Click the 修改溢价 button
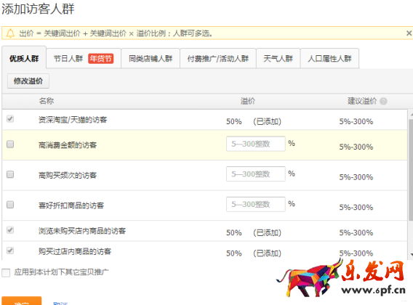Screen dimensions: 413x305 click(x=28, y=81)
